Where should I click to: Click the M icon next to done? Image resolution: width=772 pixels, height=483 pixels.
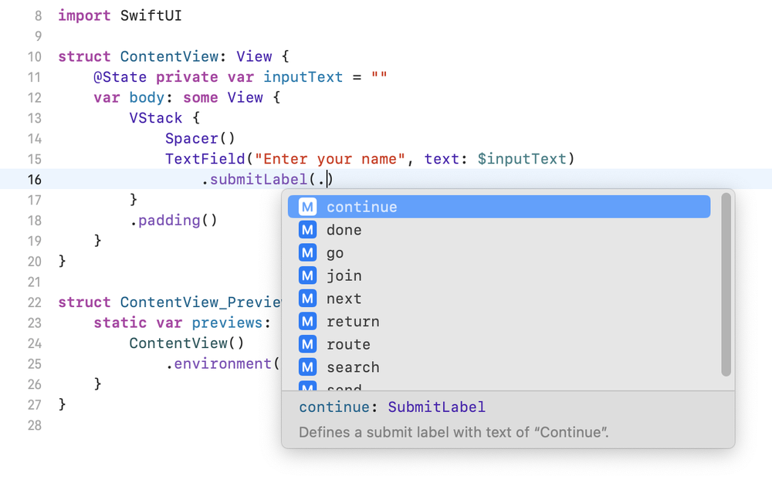click(x=308, y=230)
